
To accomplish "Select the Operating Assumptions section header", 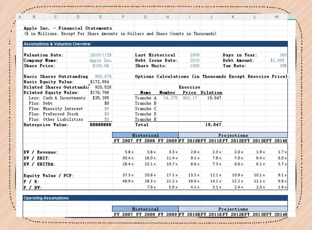I will point(155,198).
